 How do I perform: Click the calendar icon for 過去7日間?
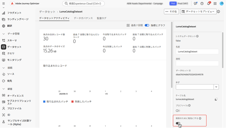coord(128,25)
